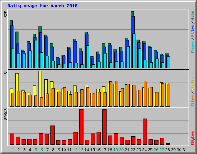This screenshot has width=197, height=154.
Task: Click day 8 on the x-axis
Action: (x=53, y=150)
